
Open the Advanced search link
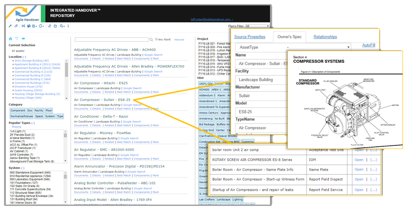[x=179, y=39]
